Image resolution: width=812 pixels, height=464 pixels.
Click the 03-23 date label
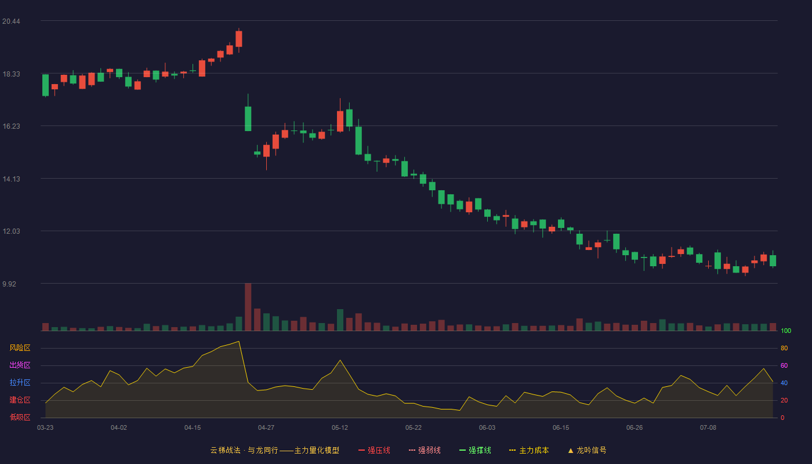click(x=45, y=427)
